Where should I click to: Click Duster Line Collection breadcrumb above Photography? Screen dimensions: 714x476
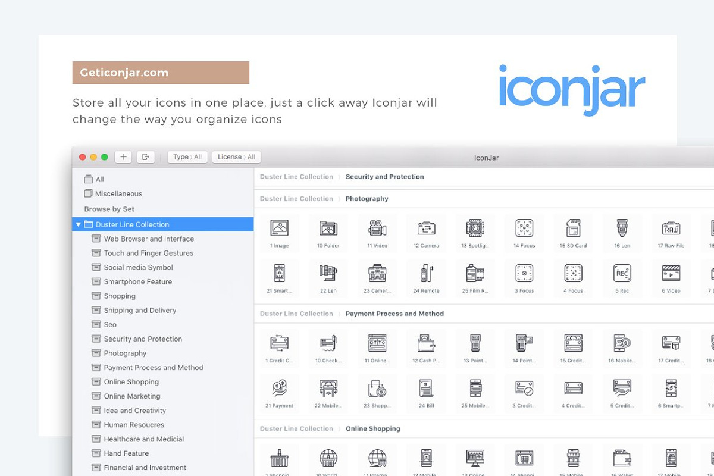pos(296,199)
